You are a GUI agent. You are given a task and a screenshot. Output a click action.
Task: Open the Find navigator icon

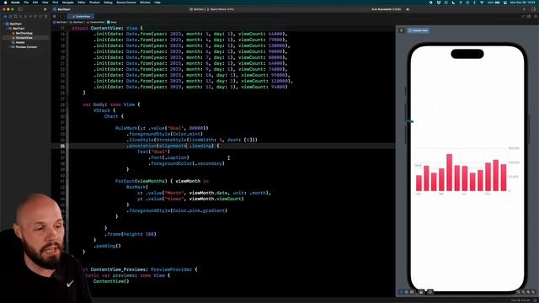[x=20, y=16]
